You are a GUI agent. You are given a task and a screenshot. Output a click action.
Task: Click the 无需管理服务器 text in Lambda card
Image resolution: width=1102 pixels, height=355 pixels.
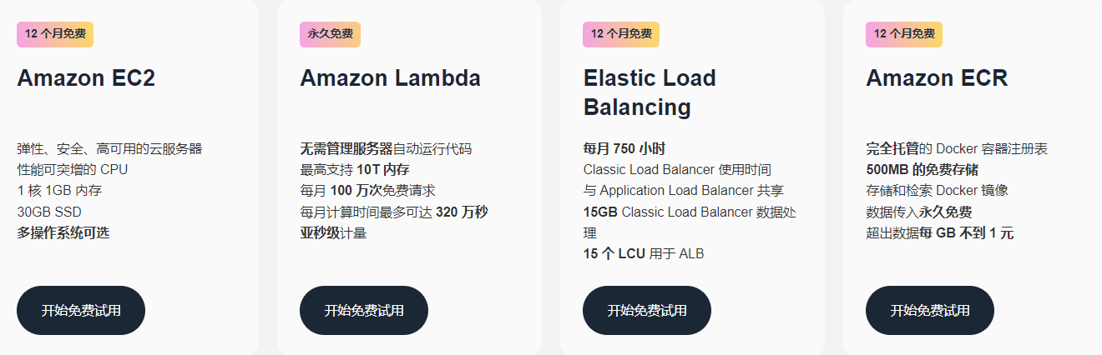(346, 149)
